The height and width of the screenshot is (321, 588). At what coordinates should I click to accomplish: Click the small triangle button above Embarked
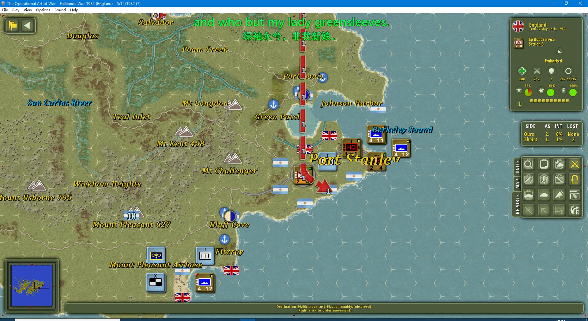(560, 51)
